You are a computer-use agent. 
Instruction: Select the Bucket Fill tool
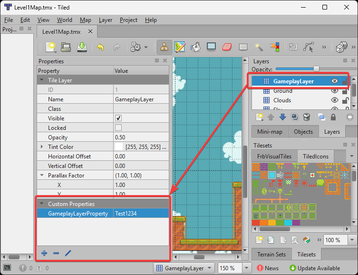[195, 47]
